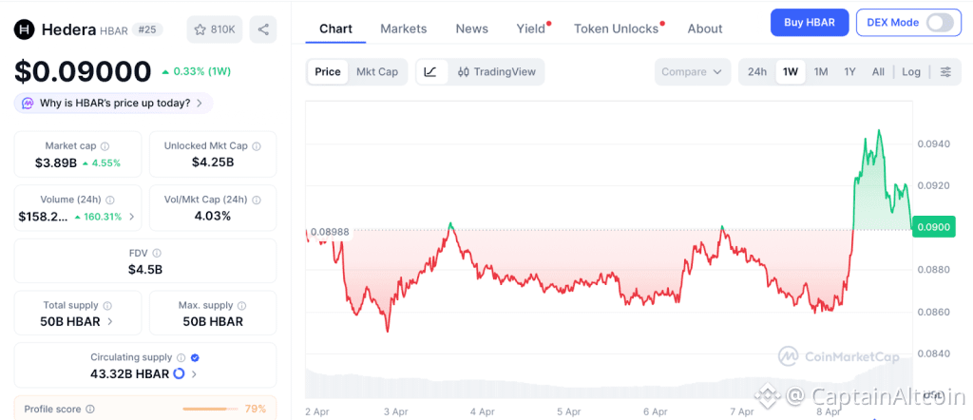
Task: Switch to the Markets tab
Action: click(403, 29)
